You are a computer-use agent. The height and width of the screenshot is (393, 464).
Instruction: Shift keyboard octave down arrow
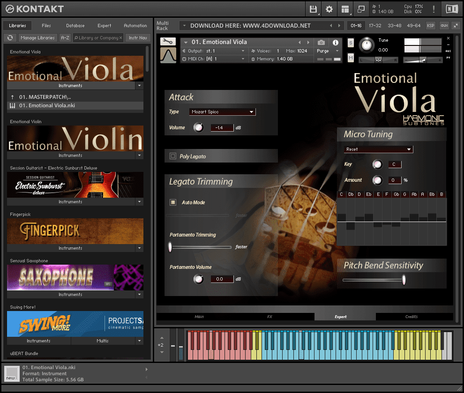pos(162,352)
